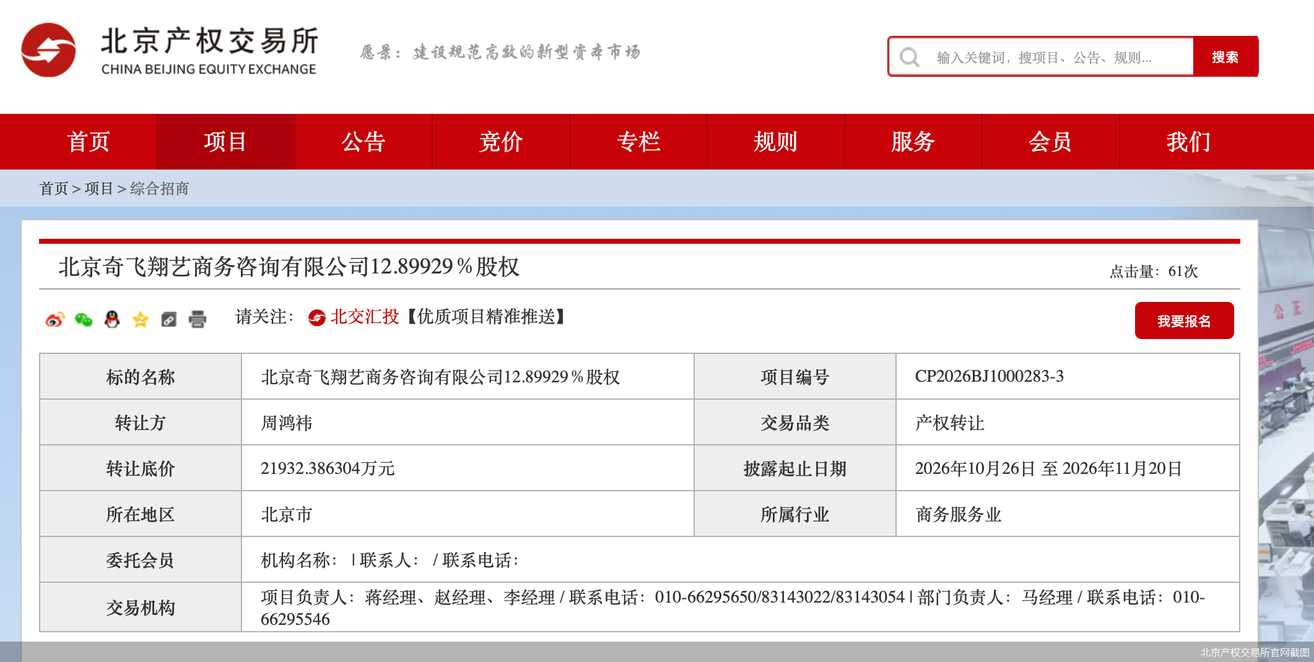Copy link icon in share row

coord(169,319)
